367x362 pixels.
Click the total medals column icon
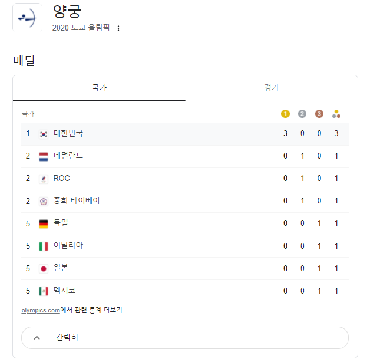(336, 114)
